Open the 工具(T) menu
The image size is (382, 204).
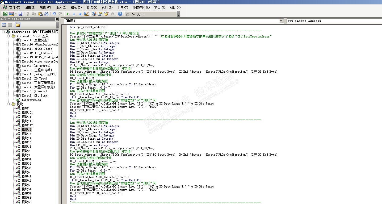[122, 7]
